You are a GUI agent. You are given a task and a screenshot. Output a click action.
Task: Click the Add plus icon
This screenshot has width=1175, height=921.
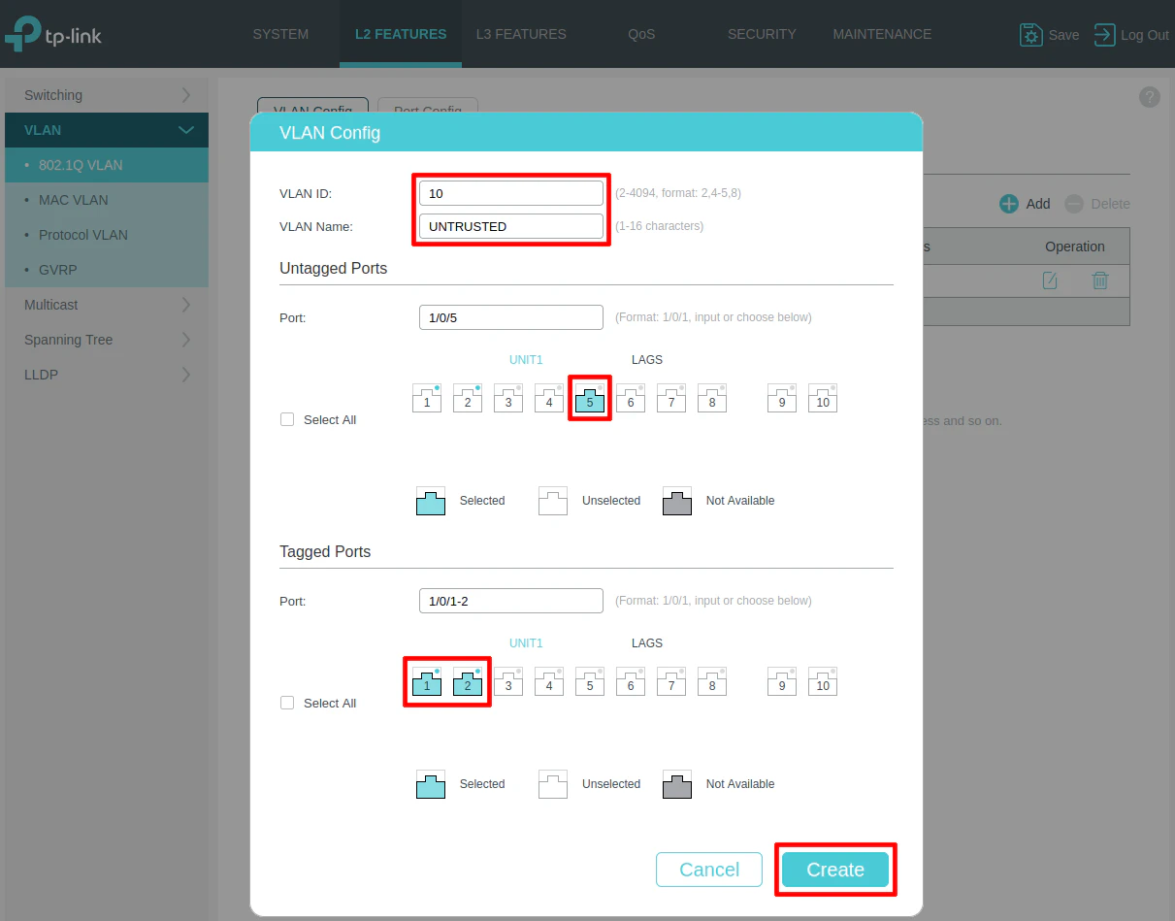tap(1009, 204)
